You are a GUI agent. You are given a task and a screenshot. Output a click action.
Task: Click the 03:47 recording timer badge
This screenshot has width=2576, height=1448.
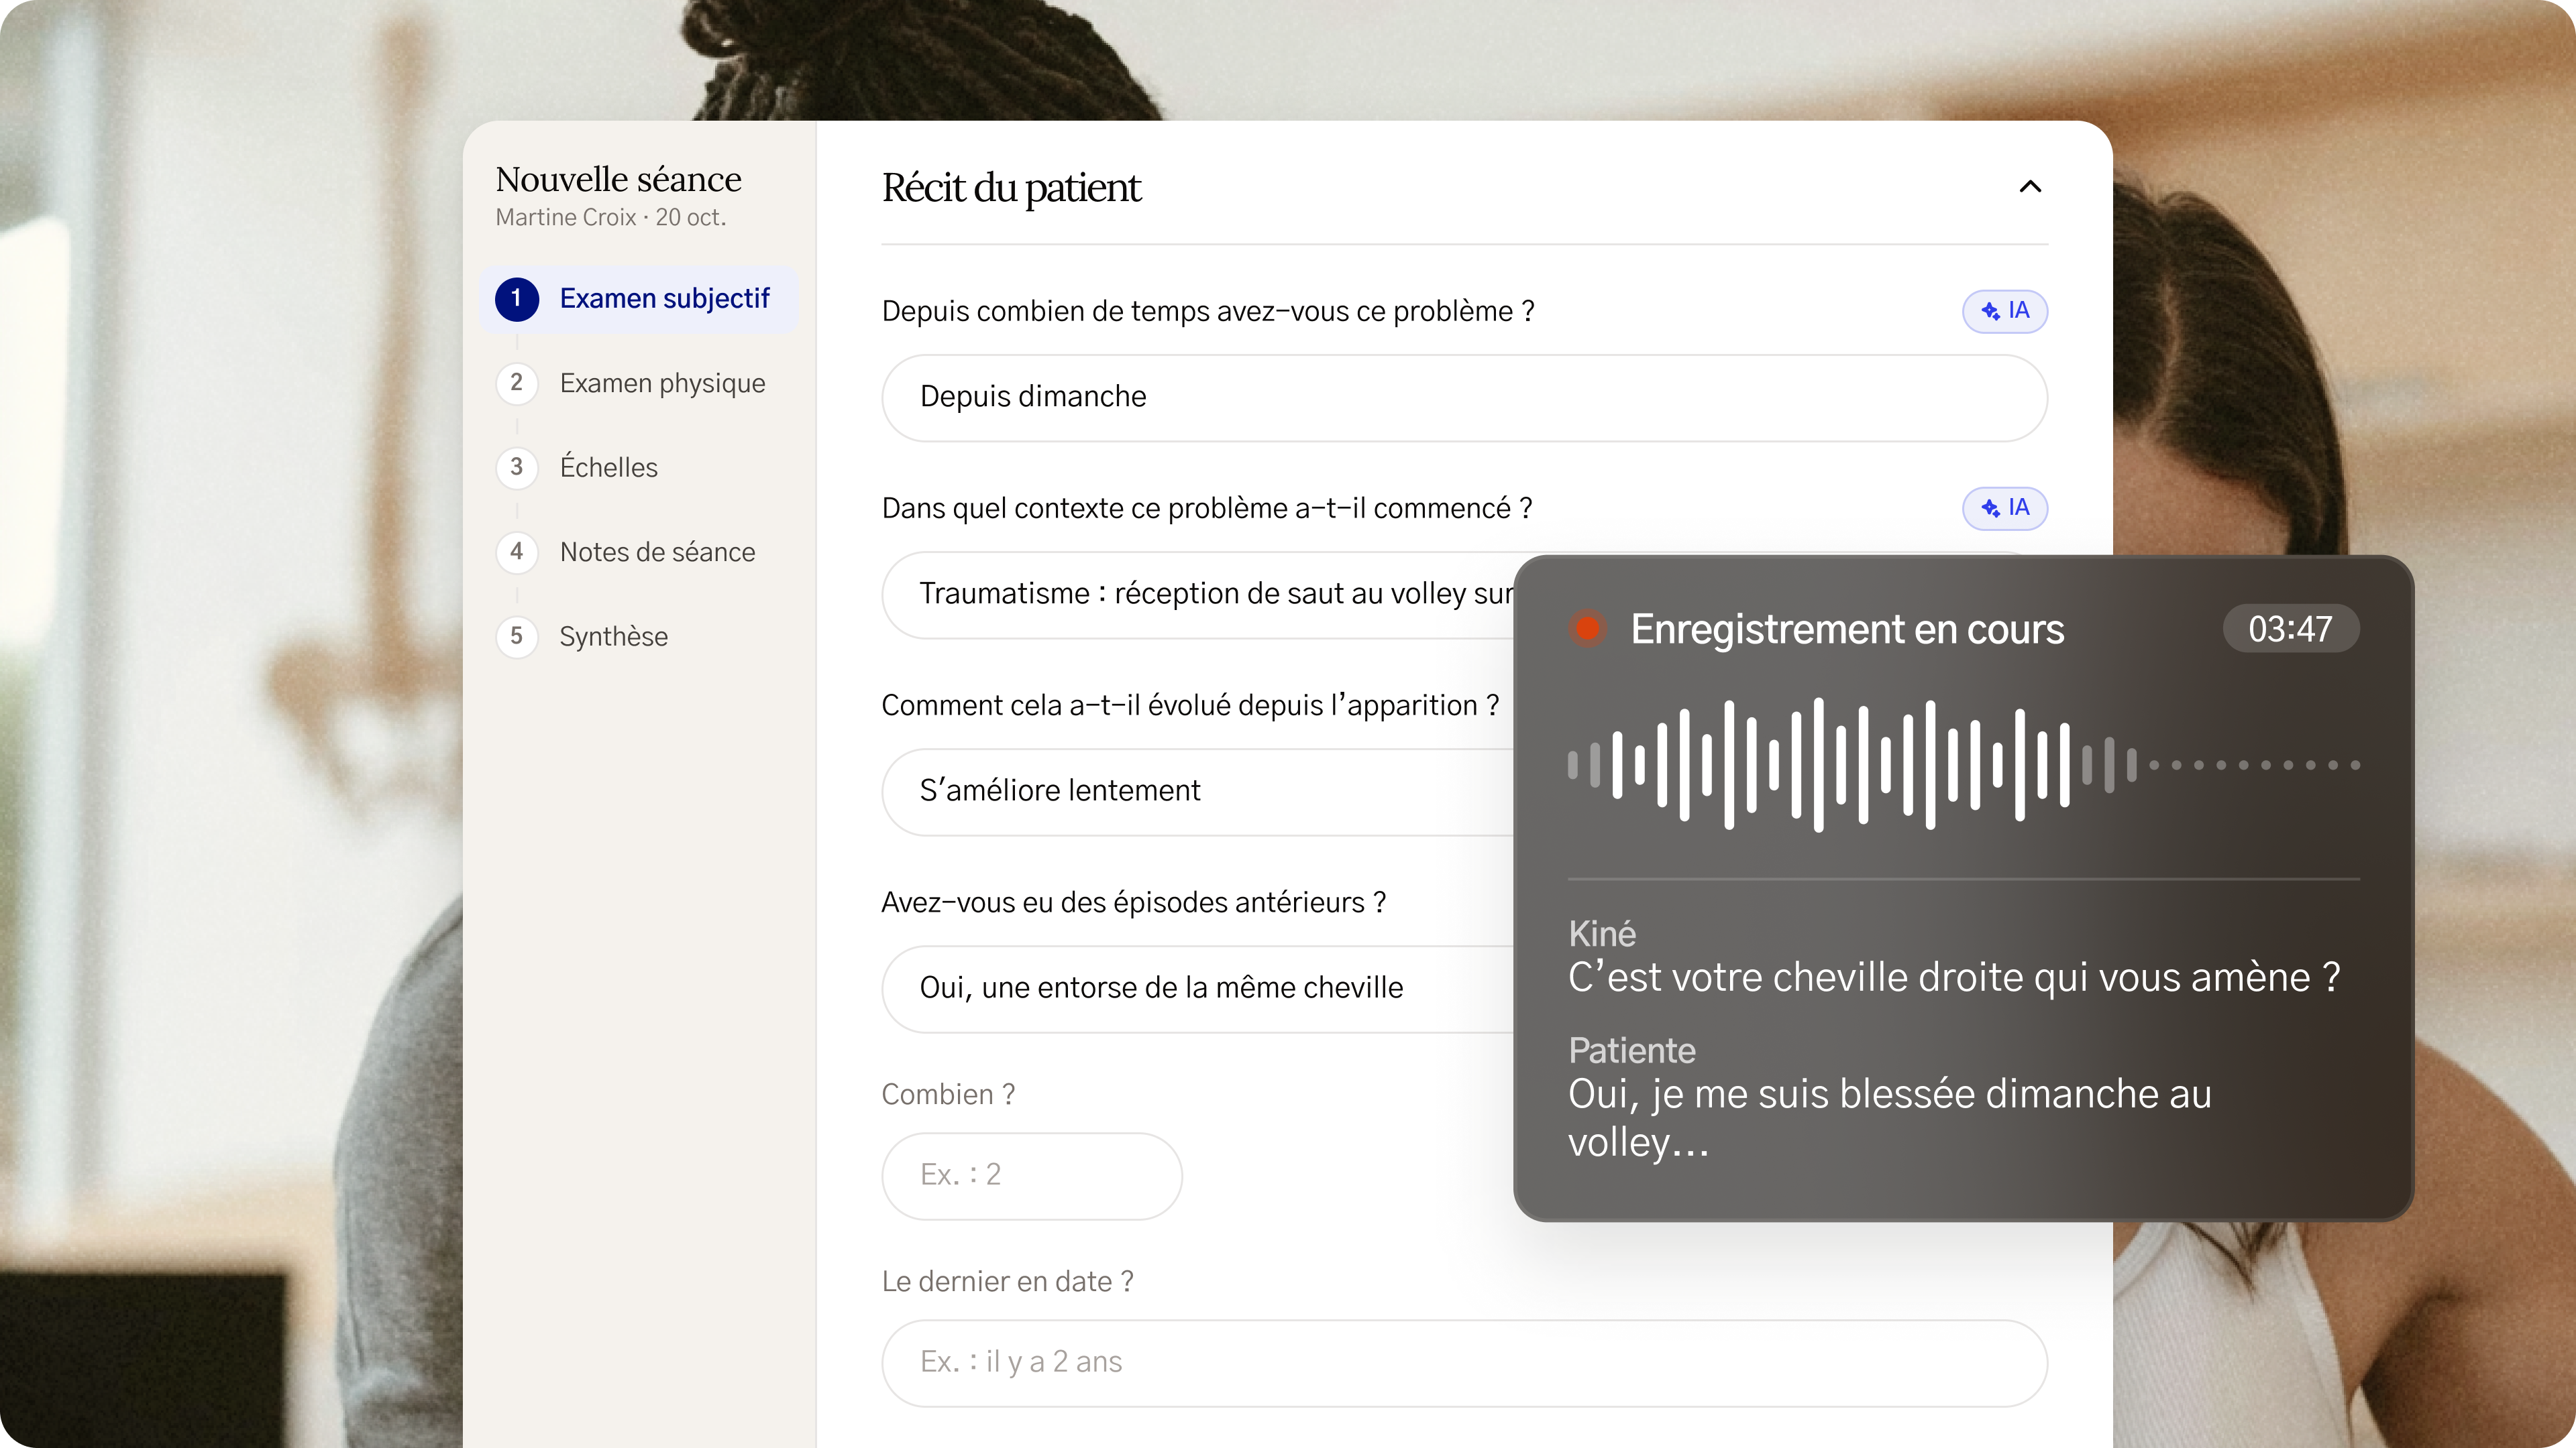(x=2290, y=629)
